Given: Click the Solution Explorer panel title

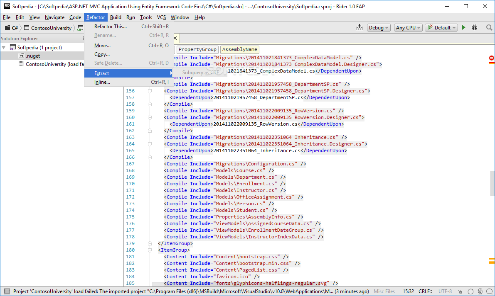Looking at the screenshot, I should 19,39.
